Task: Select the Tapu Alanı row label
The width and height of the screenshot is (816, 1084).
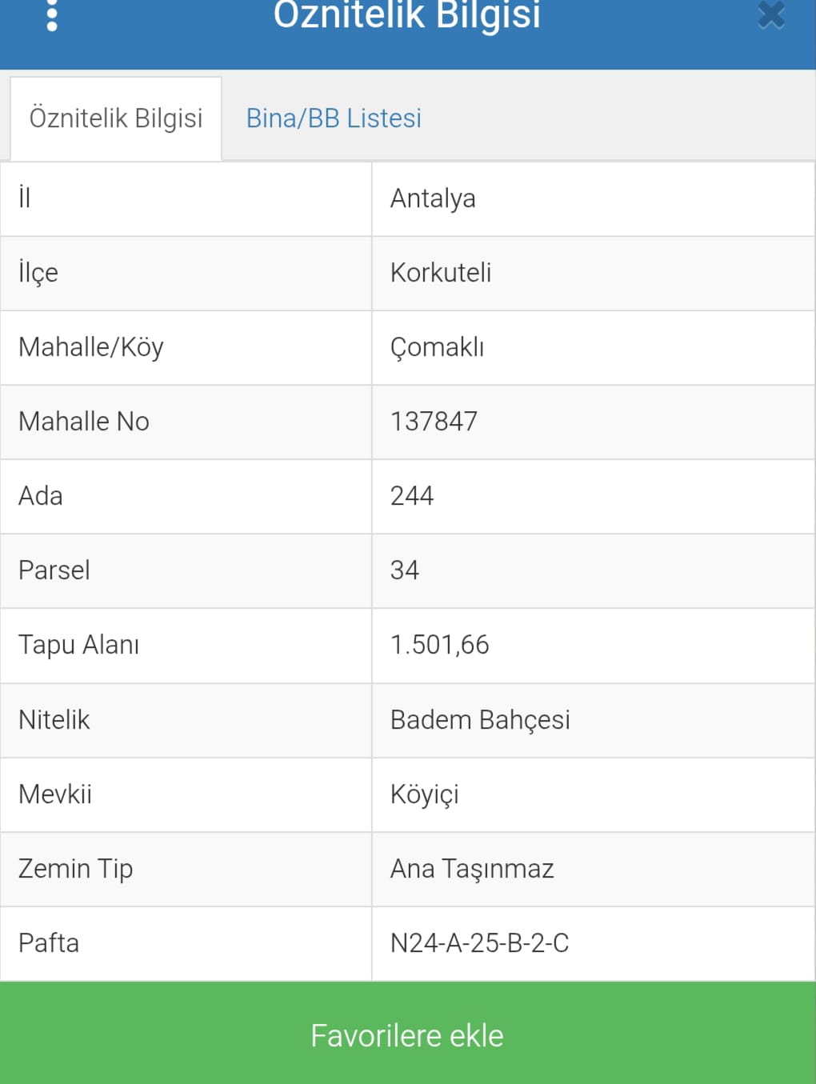Action: 78,645
